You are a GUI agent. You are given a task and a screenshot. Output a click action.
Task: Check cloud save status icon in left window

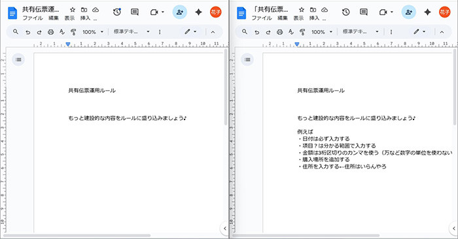[96, 10]
